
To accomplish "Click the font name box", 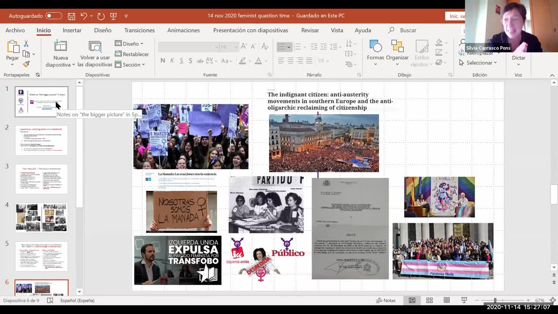I will coord(188,47).
